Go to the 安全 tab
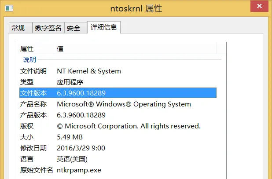 coord(76,28)
